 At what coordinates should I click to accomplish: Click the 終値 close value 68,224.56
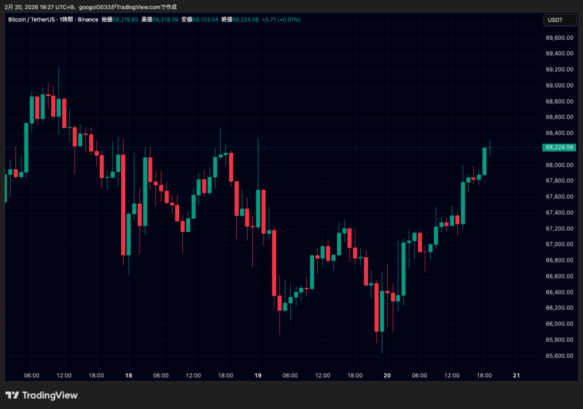coord(247,19)
